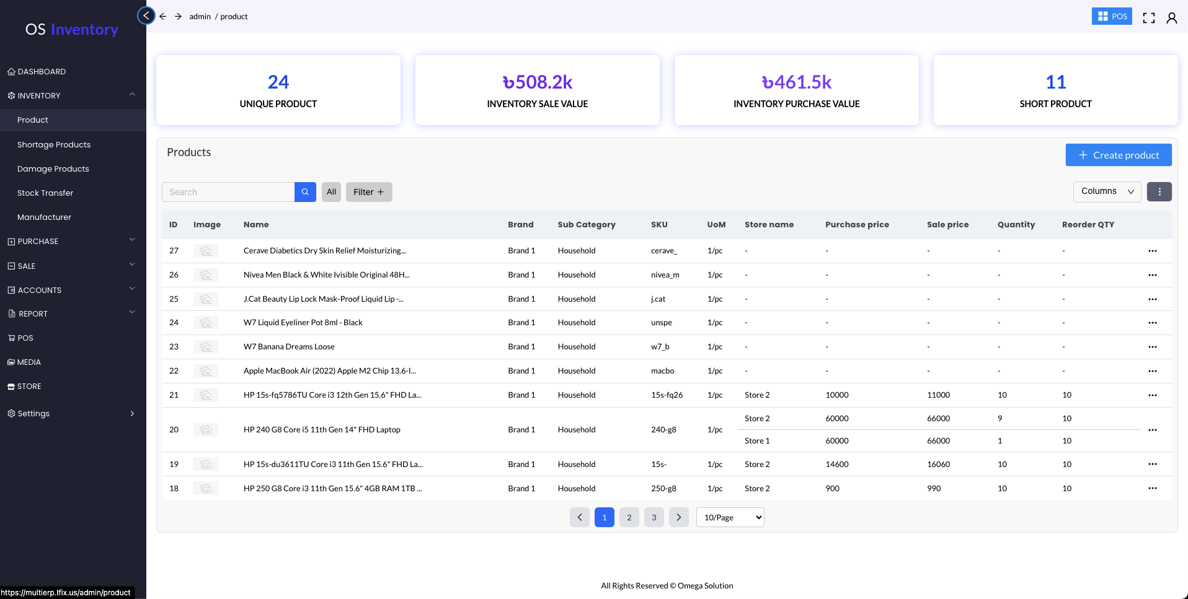Click image placeholder for Nivea Men product
The width and height of the screenshot is (1188, 599).
[x=206, y=275]
